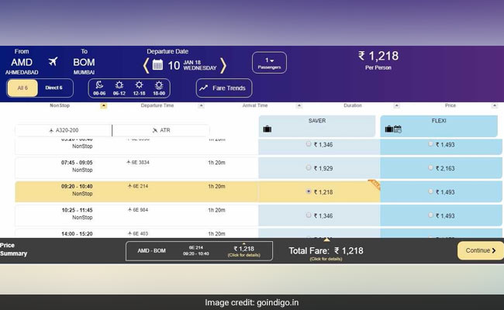This screenshot has width=504, height=310.
Task: Click the SAVER baggage icon
Action: (268, 129)
